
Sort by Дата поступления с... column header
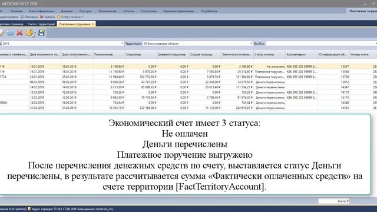point(77,55)
